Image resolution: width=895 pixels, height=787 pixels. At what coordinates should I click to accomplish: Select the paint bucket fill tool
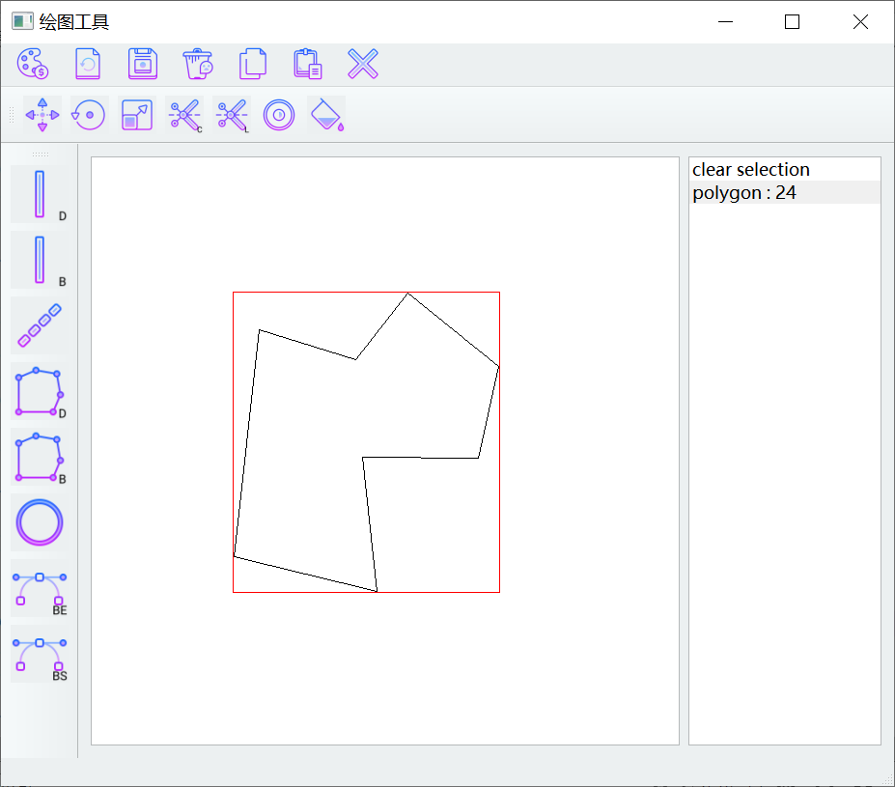coord(326,115)
